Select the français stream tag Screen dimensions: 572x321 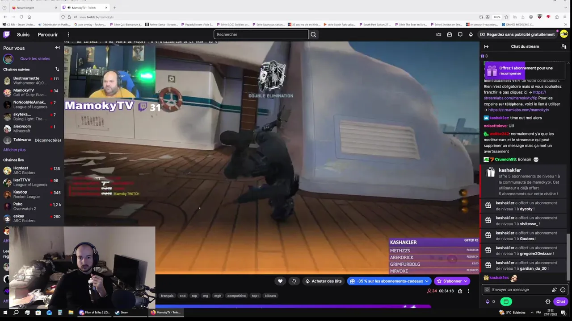tap(167, 296)
